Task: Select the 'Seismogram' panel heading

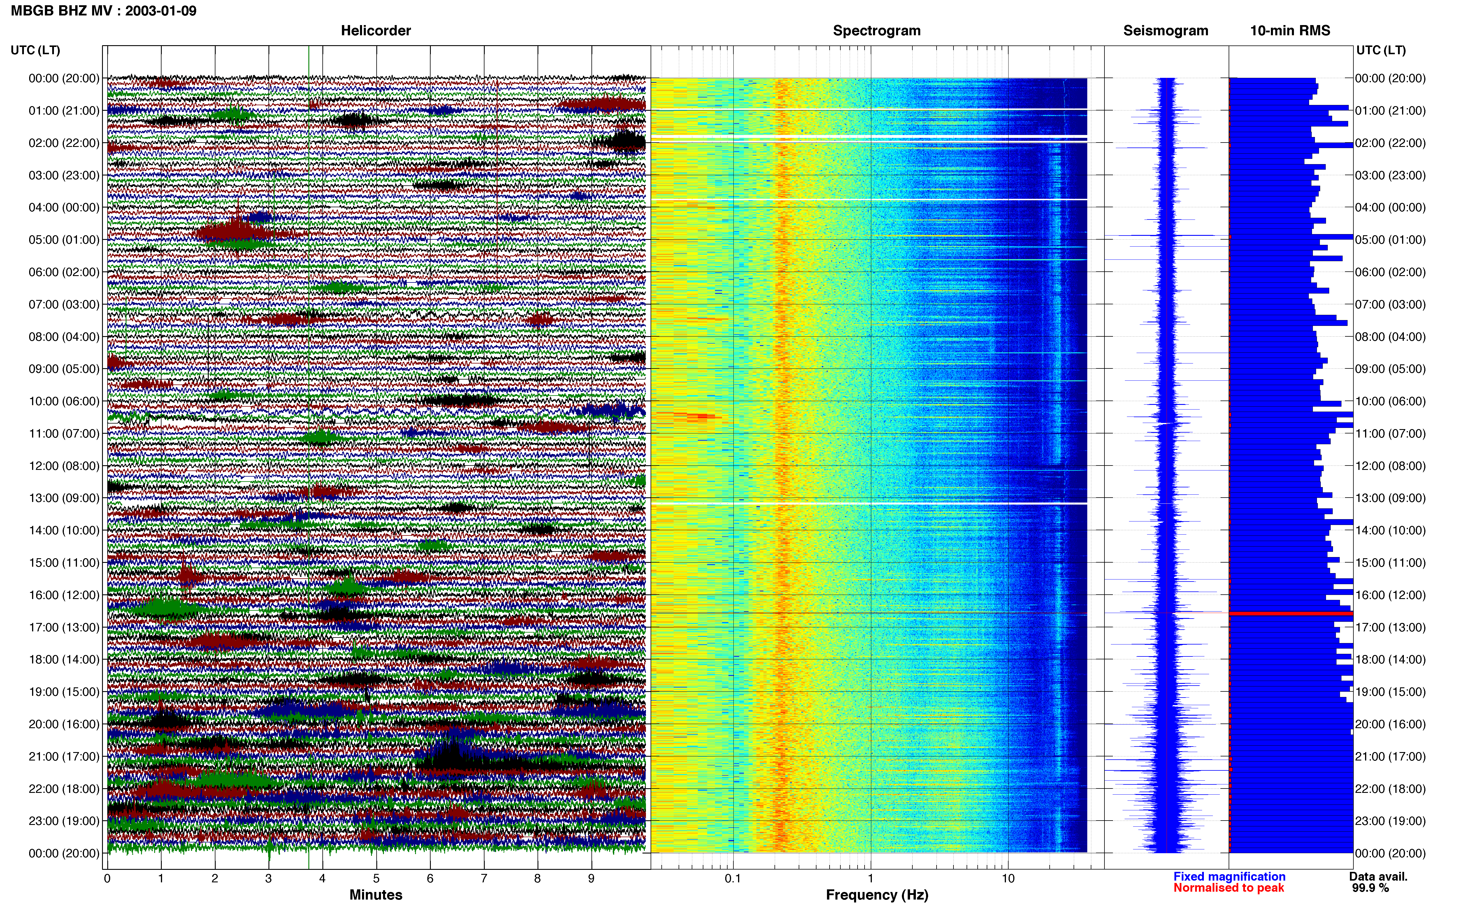Action: [x=1165, y=31]
